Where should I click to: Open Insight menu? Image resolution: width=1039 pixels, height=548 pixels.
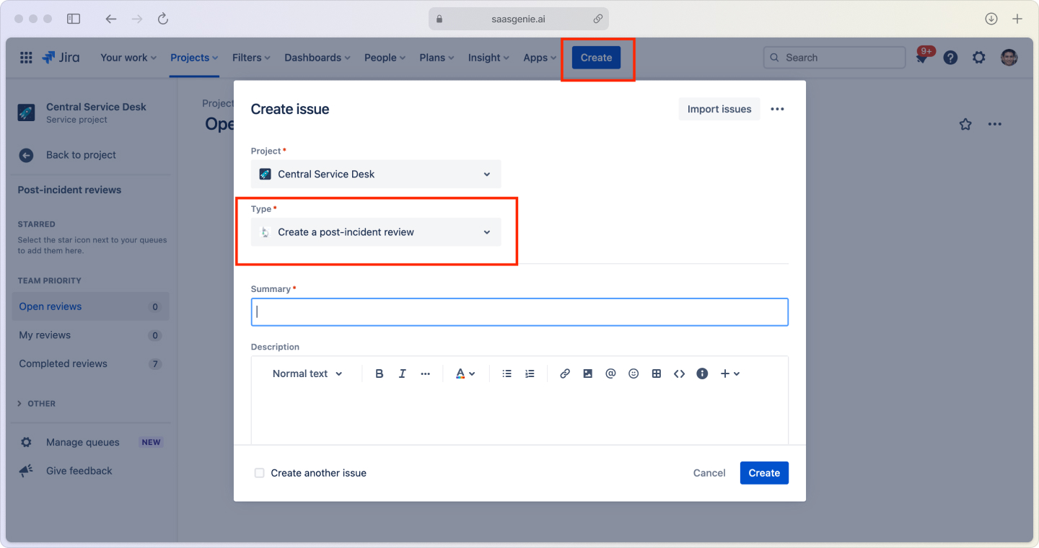click(488, 58)
